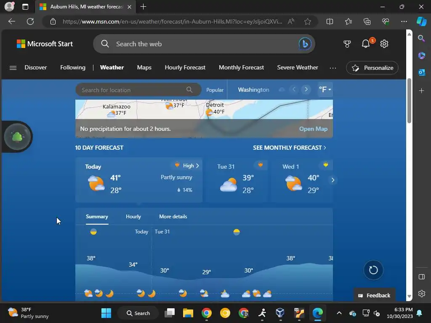The height and width of the screenshot is (323, 431).
Task: Go back to the previous page
Action: click(11, 21)
